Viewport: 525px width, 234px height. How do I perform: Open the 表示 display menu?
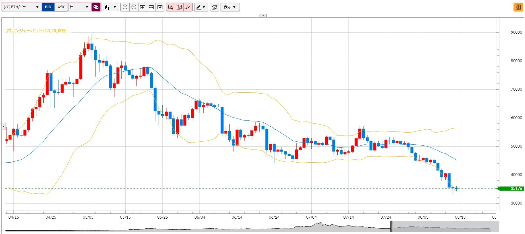click(x=230, y=7)
